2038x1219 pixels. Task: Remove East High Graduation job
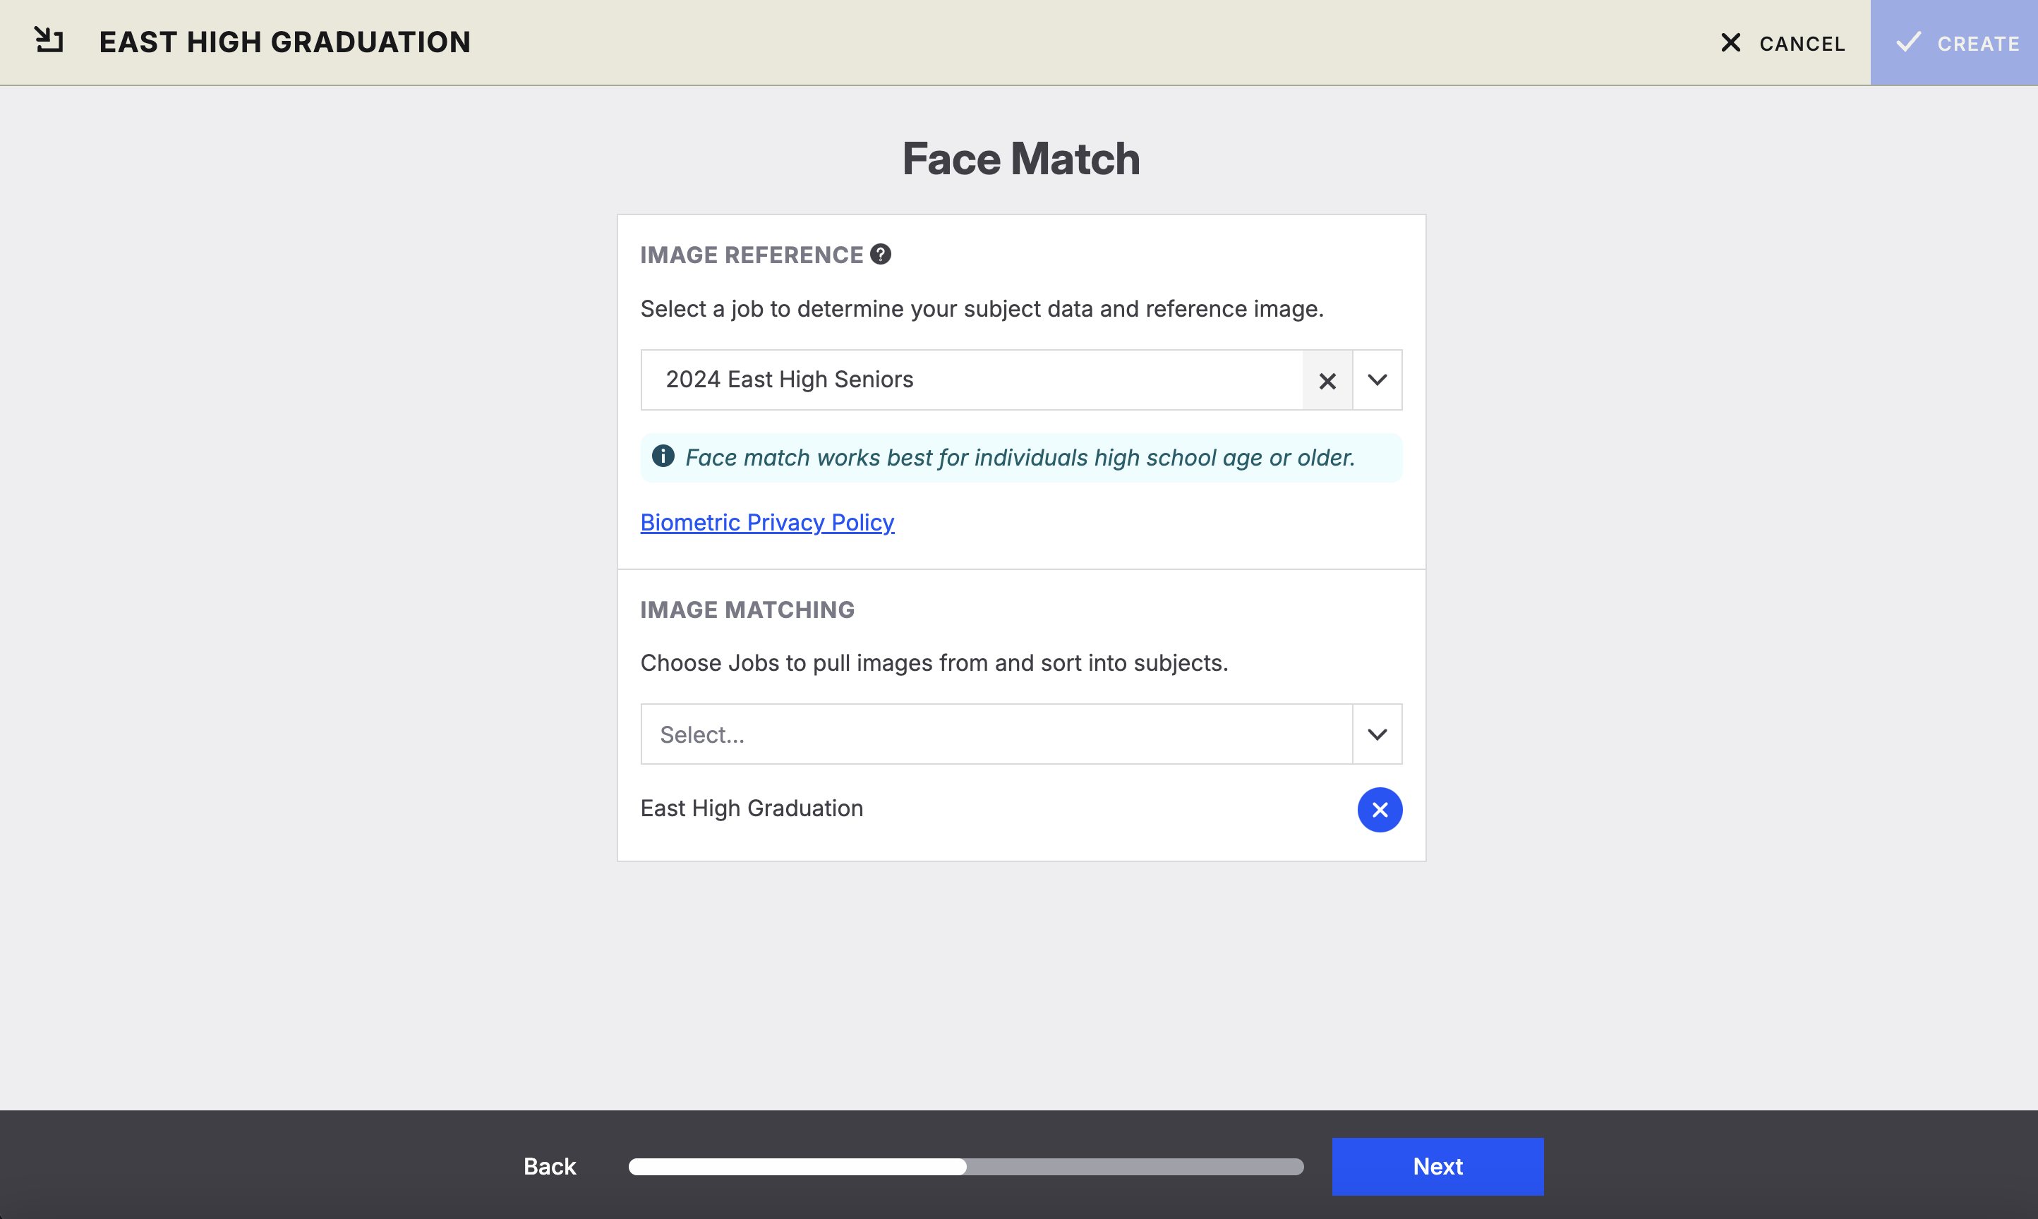pos(1379,810)
